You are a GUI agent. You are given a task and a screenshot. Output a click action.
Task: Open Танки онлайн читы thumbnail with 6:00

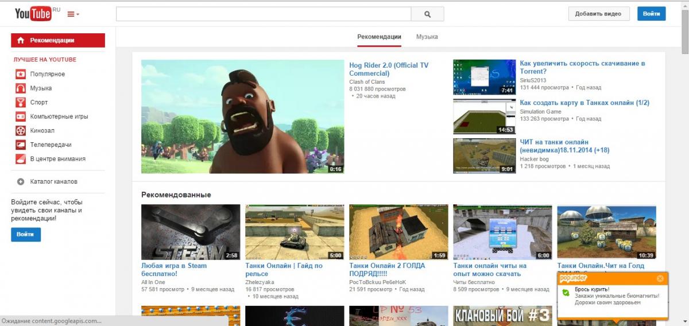(x=502, y=232)
